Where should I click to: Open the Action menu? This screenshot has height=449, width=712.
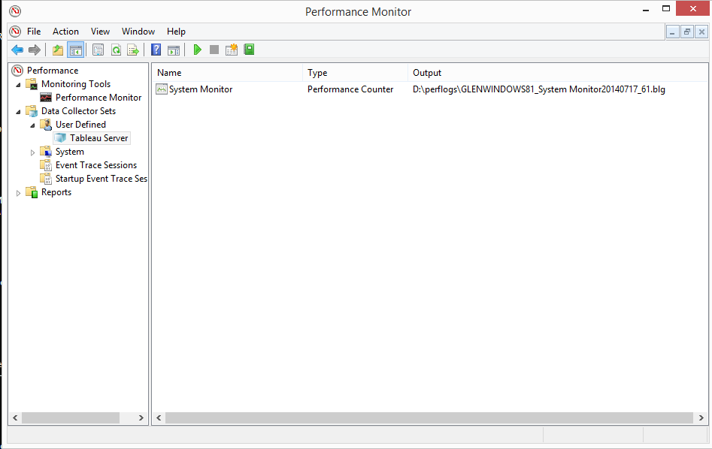[65, 32]
